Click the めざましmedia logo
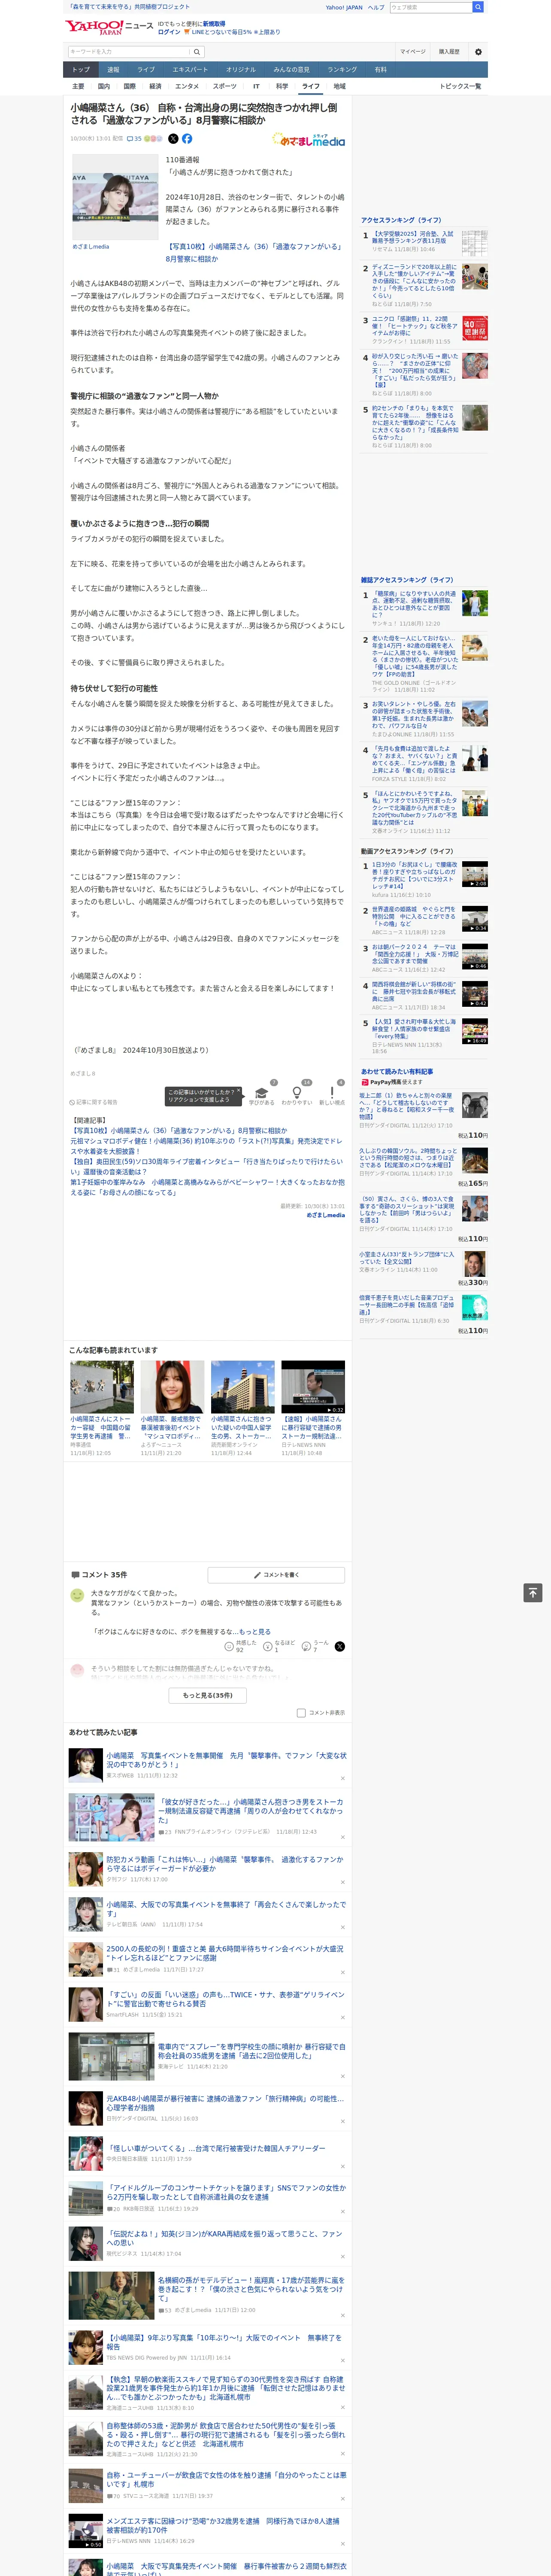The width and height of the screenshot is (551, 2576). [308, 141]
